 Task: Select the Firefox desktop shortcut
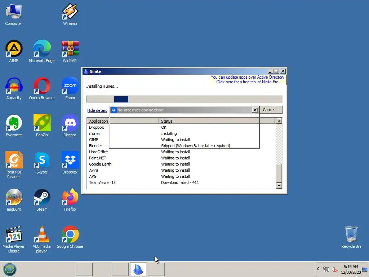click(70, 200)
